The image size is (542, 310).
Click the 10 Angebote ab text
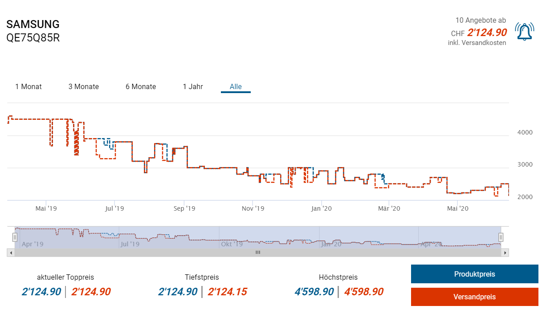[481, 20]
